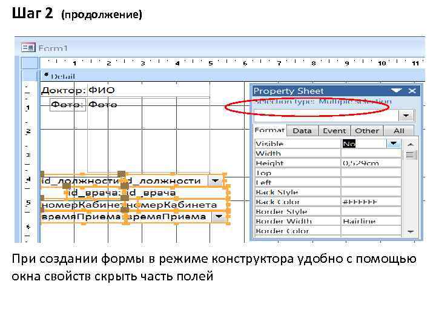Click the Width property value field
The width and height of the screenshot is (436, 327).
(x=371, y=153)
